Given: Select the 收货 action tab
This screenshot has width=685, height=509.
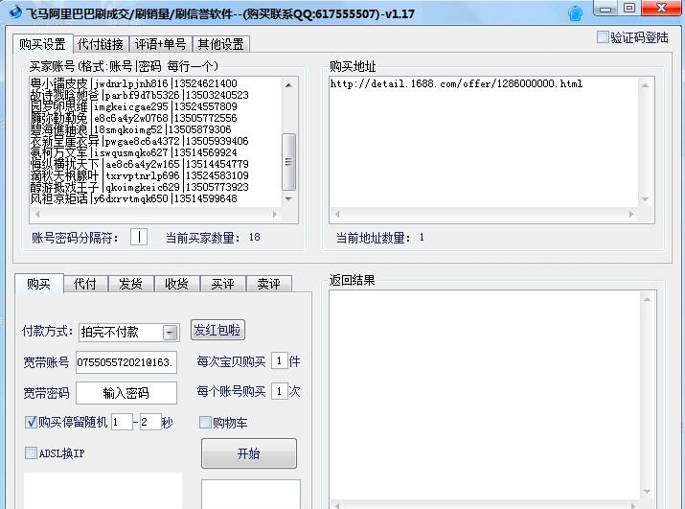Looking at the screenshot, I should click(x=176, y=284).
